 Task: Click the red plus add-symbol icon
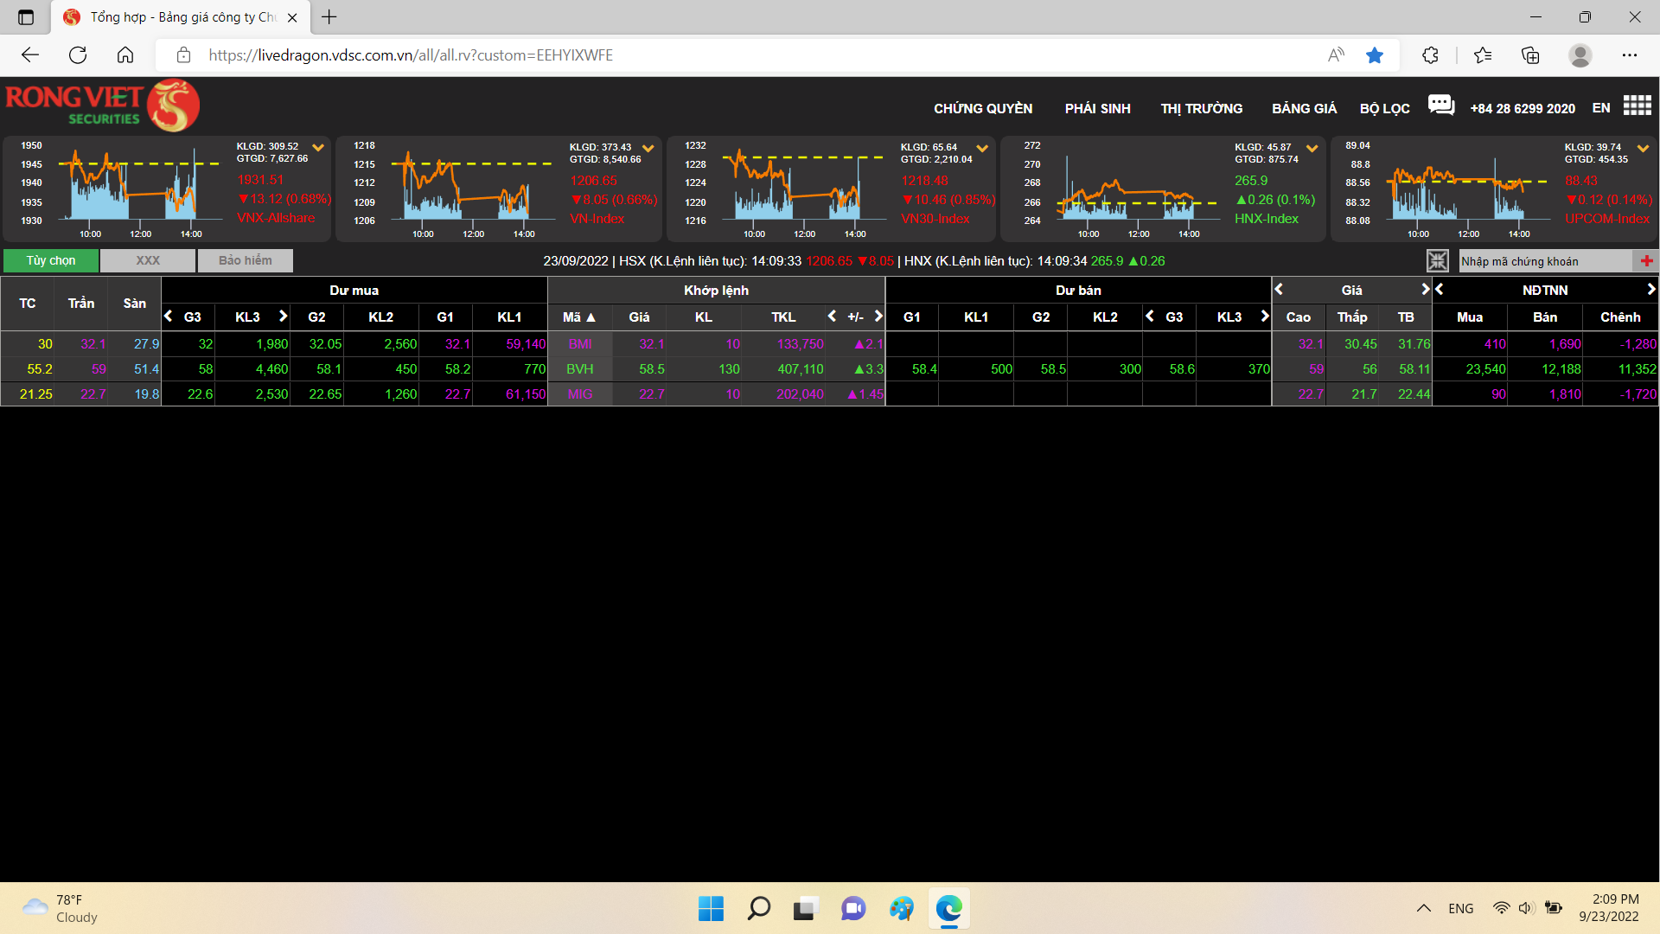(x=1645, y=261)
